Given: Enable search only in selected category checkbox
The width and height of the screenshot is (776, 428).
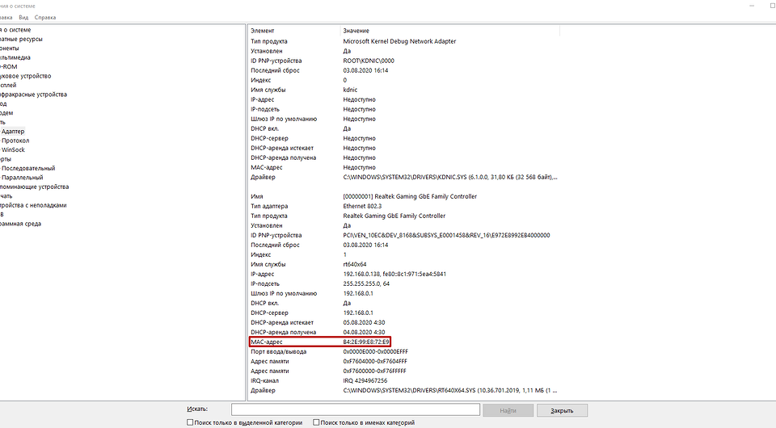Looking at the screenshot, I should coord(190,422).
